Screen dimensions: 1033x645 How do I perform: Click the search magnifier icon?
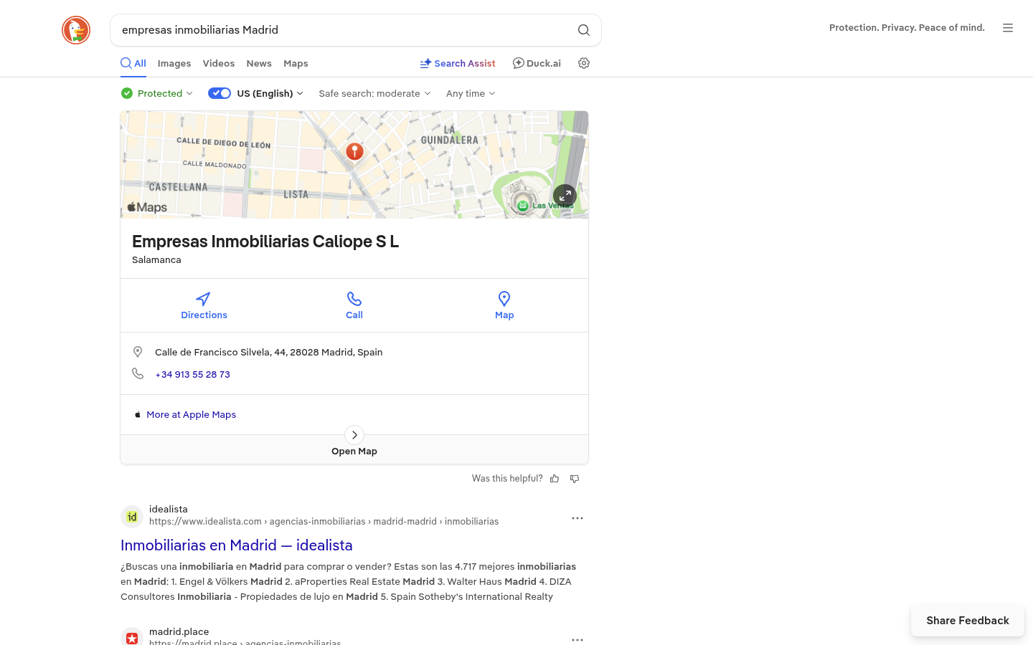(584, 30)
